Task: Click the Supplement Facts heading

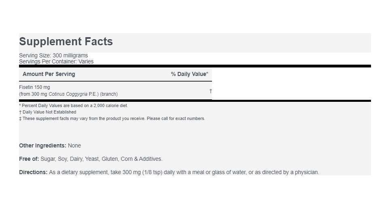Action: click(66, 42)
